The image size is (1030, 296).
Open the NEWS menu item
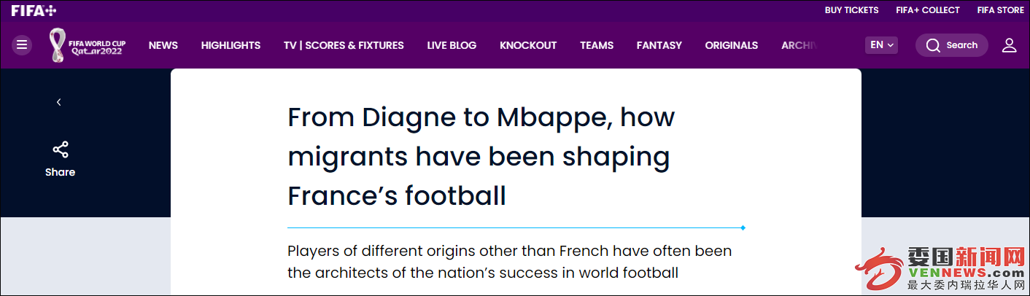point(163,45)
